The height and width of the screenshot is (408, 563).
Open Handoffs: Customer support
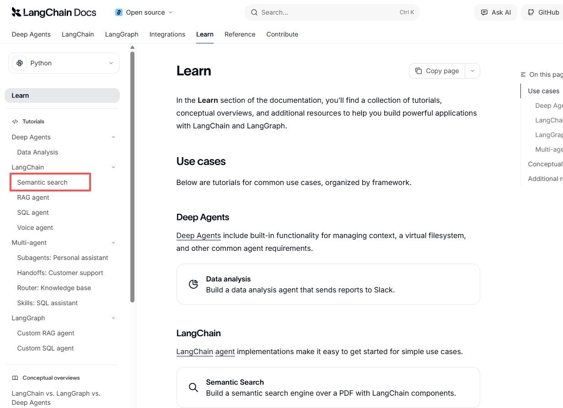tap(60, 273)
